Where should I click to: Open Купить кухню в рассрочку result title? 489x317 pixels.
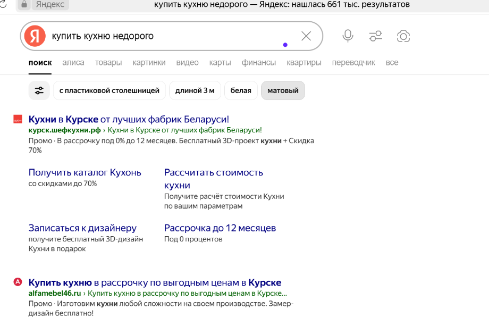155,282
